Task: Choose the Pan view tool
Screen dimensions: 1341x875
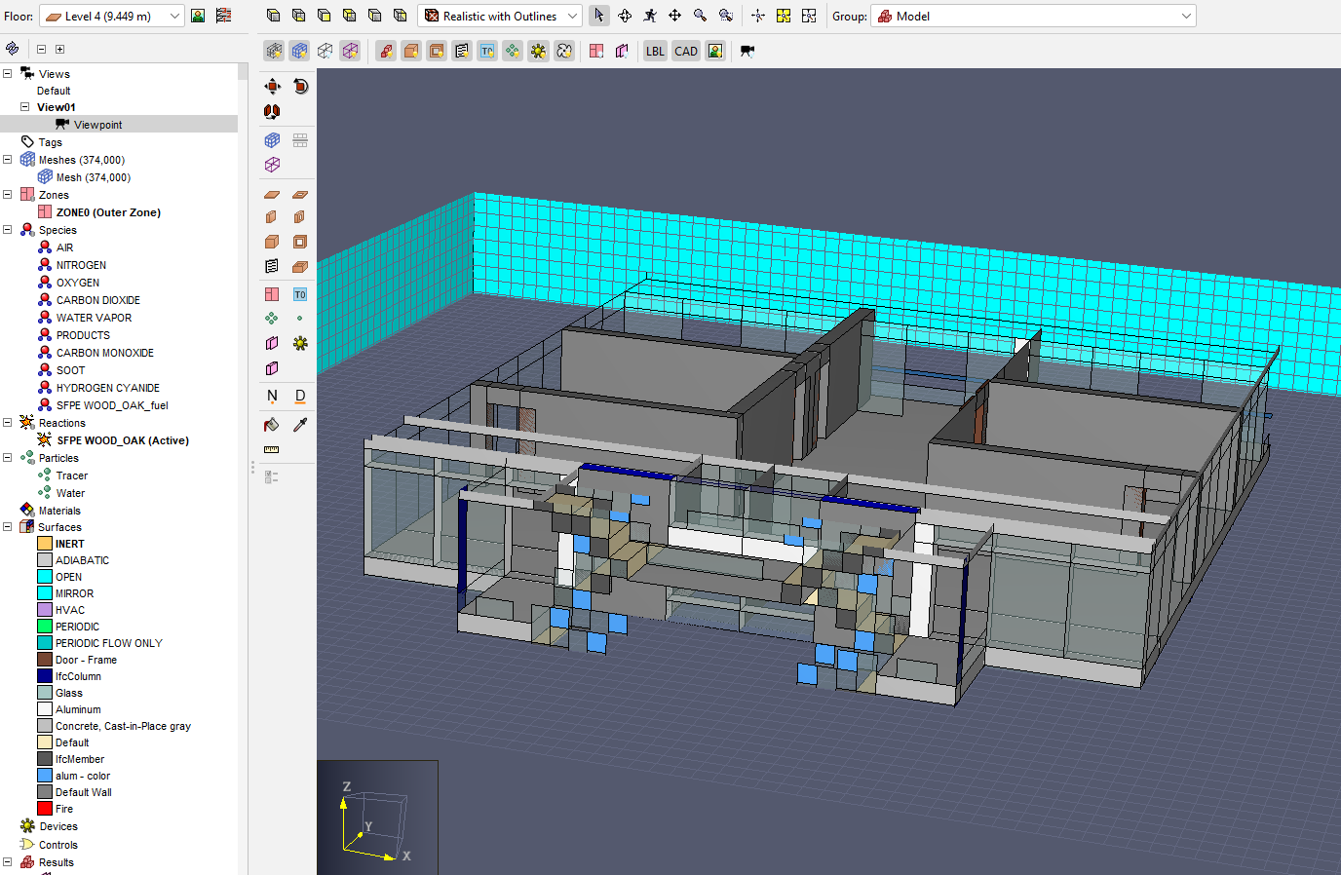Action: pos(674,16)
